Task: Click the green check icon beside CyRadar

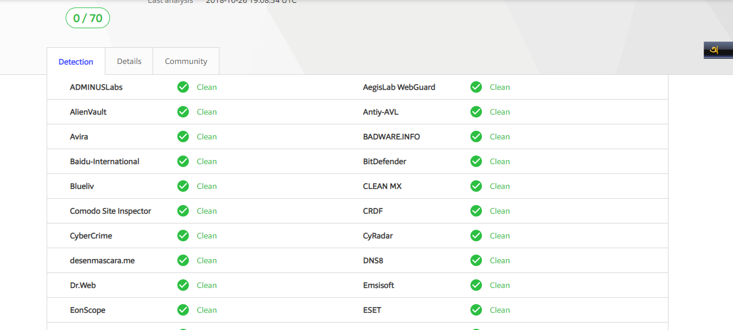Action: (x=476, y=236)
